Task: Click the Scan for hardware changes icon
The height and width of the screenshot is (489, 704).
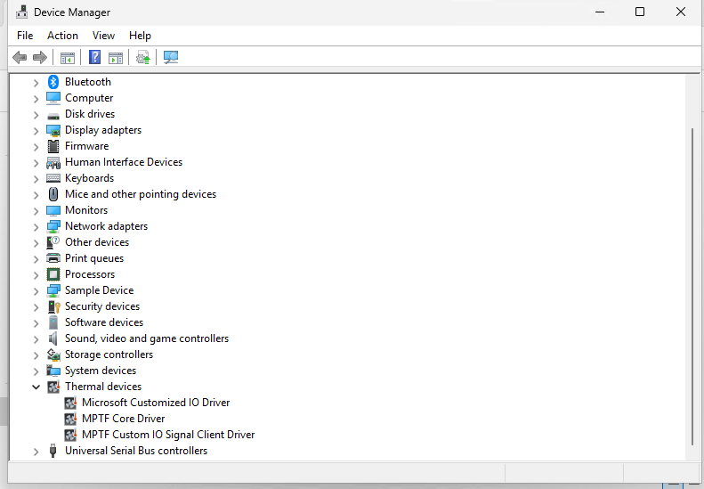Action: click(x=171, y=58)
